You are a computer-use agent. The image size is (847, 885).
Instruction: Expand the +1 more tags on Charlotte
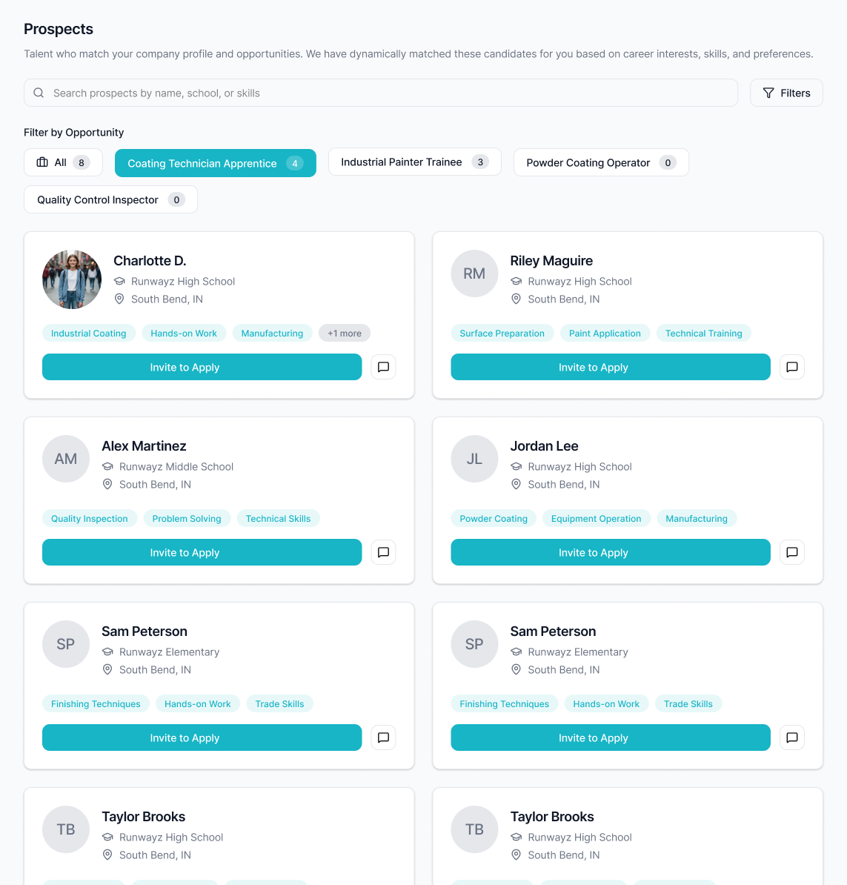[345, 334]
